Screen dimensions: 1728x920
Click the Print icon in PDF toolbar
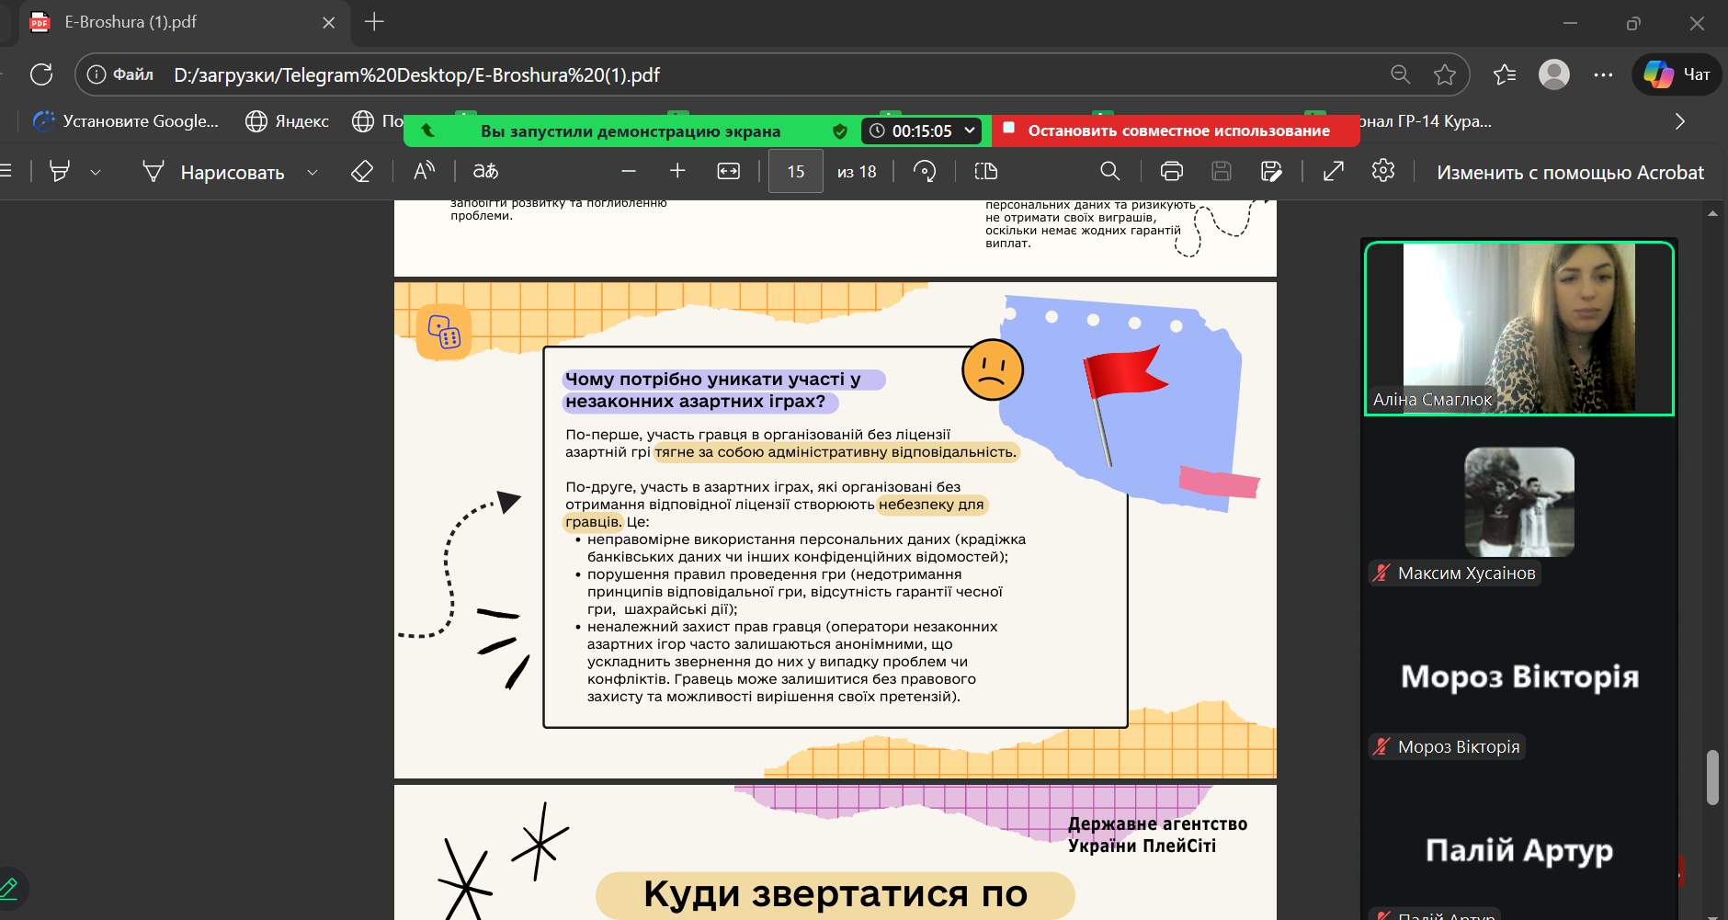pyautogui.click(x=1171, y=172)
